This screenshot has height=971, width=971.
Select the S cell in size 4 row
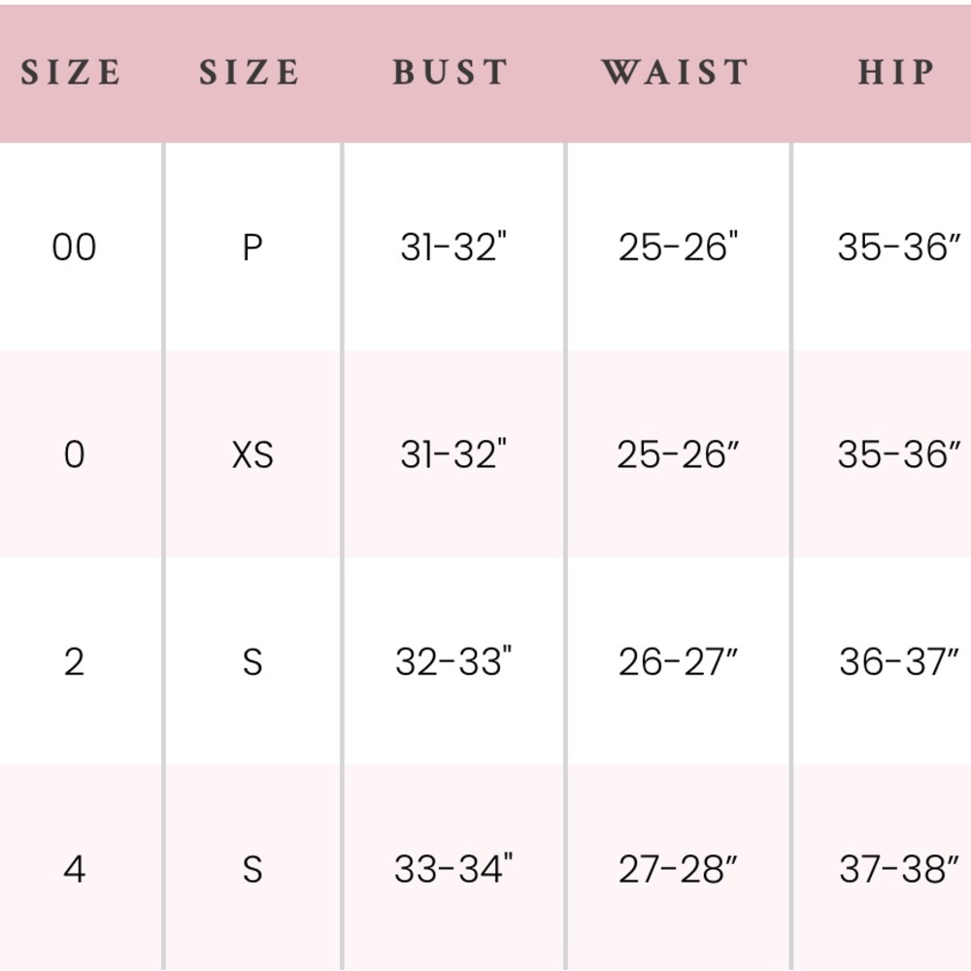252,869
